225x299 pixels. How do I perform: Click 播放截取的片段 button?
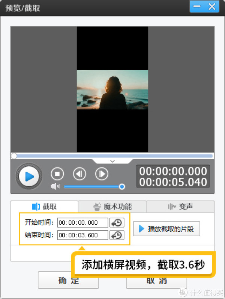click(166, 229)
